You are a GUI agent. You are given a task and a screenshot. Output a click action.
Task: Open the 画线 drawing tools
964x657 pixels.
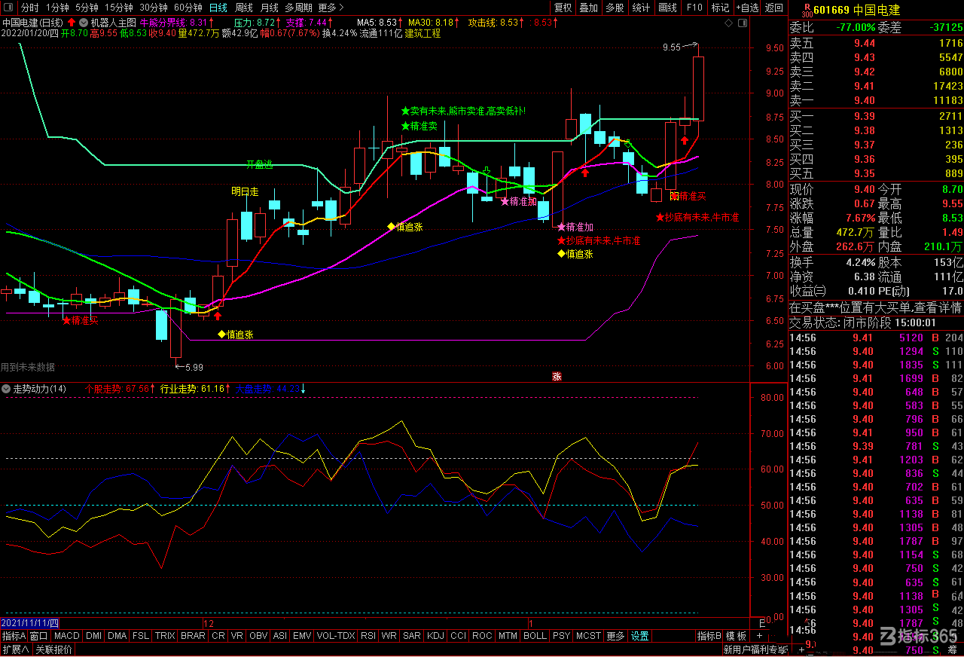[x=667, y=8]
